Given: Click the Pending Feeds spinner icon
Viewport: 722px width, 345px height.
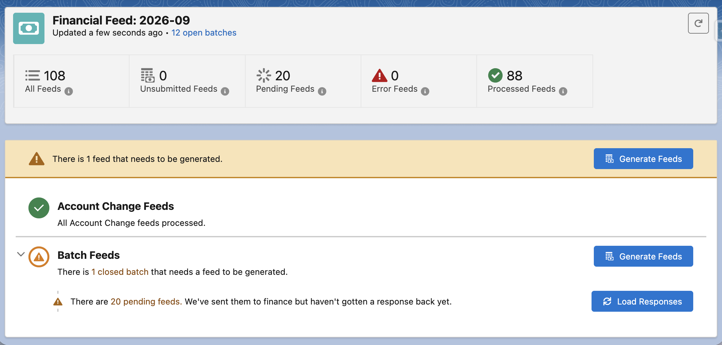Looking at the screenshot, I should pyautogui.click(x=264, y=75).
